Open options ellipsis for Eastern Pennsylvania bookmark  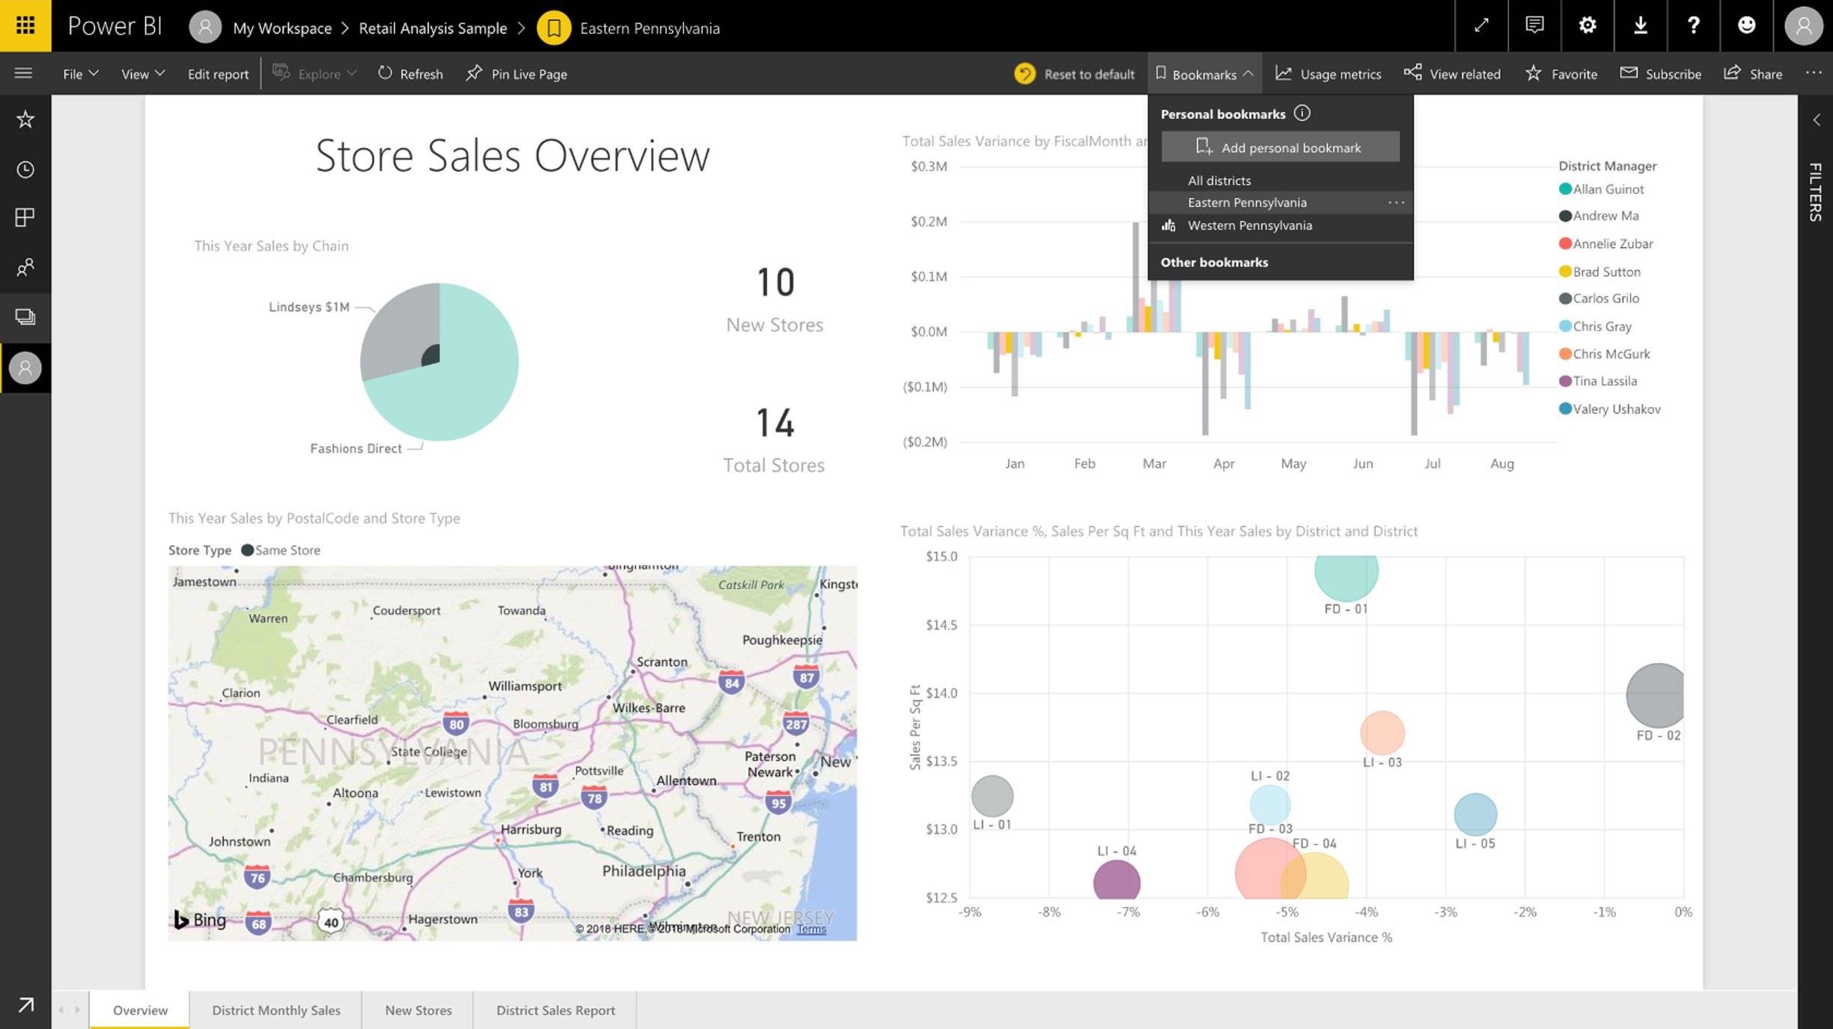click(x=1396, y=202)
